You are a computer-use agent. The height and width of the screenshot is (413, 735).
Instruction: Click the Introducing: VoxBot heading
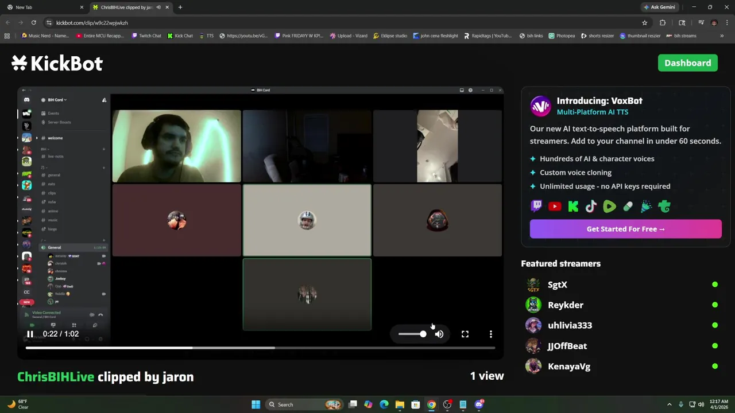599,100
